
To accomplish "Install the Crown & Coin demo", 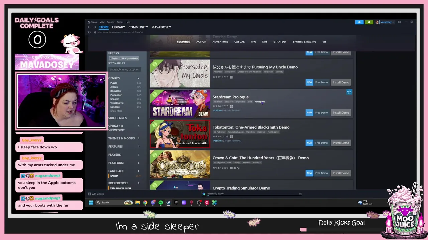I will point(341,173).
